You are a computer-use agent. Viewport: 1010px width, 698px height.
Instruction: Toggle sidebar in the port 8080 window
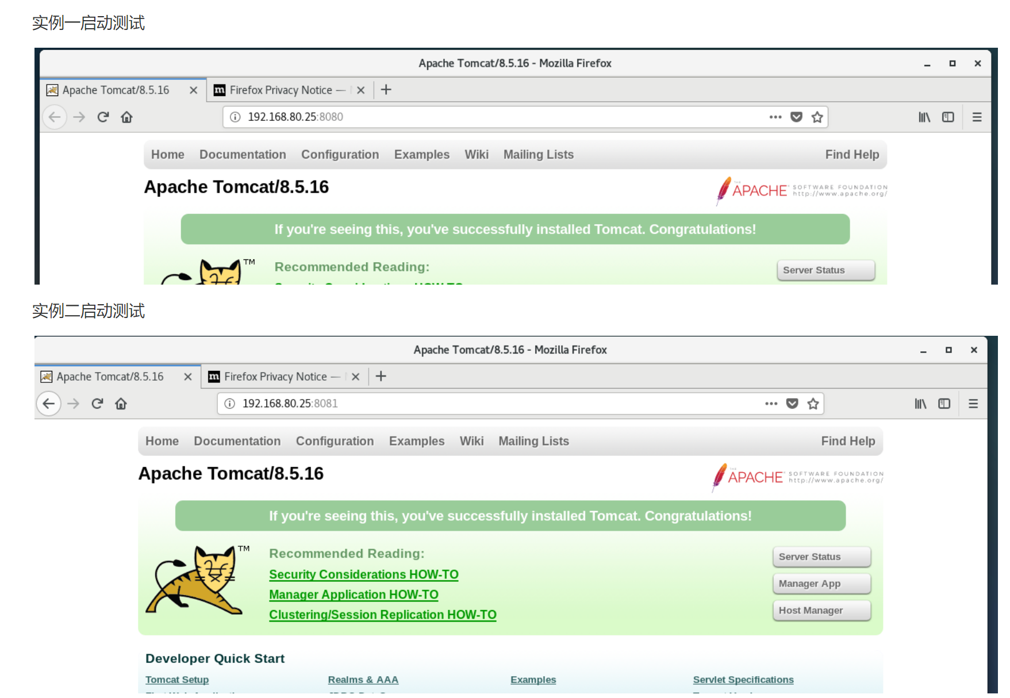point(948,117)
